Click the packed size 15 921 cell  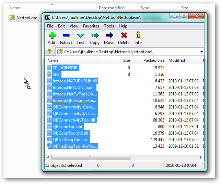pos(159,68)
